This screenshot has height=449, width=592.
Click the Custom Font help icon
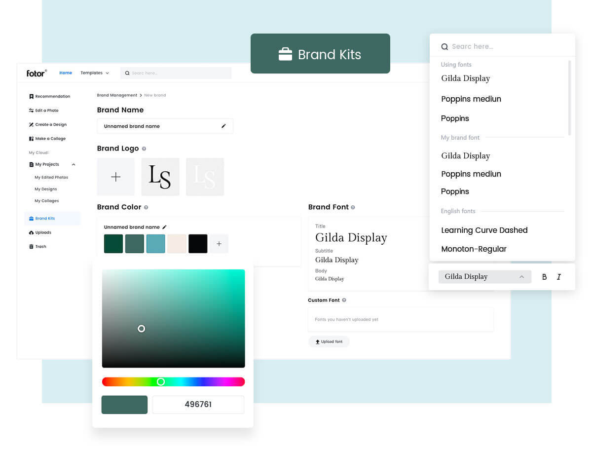point(344,300)
